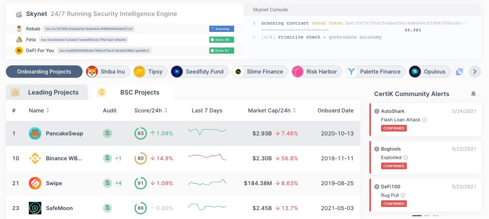Click the Done: 86 badge for Feta
Image resolution: width=489 pixels, height=219 pixels.
[x=221, y=40]
